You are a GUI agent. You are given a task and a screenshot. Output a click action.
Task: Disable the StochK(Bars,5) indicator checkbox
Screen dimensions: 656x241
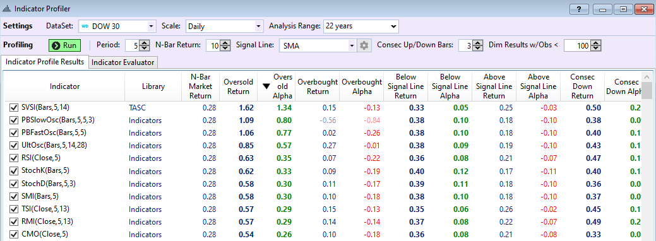(x=14, y=171)
